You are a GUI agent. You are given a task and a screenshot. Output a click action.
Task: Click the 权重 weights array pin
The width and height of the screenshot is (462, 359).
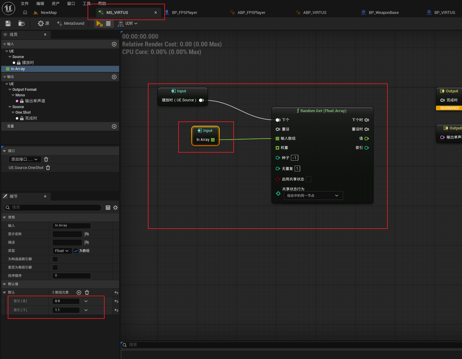coord(277,148)
